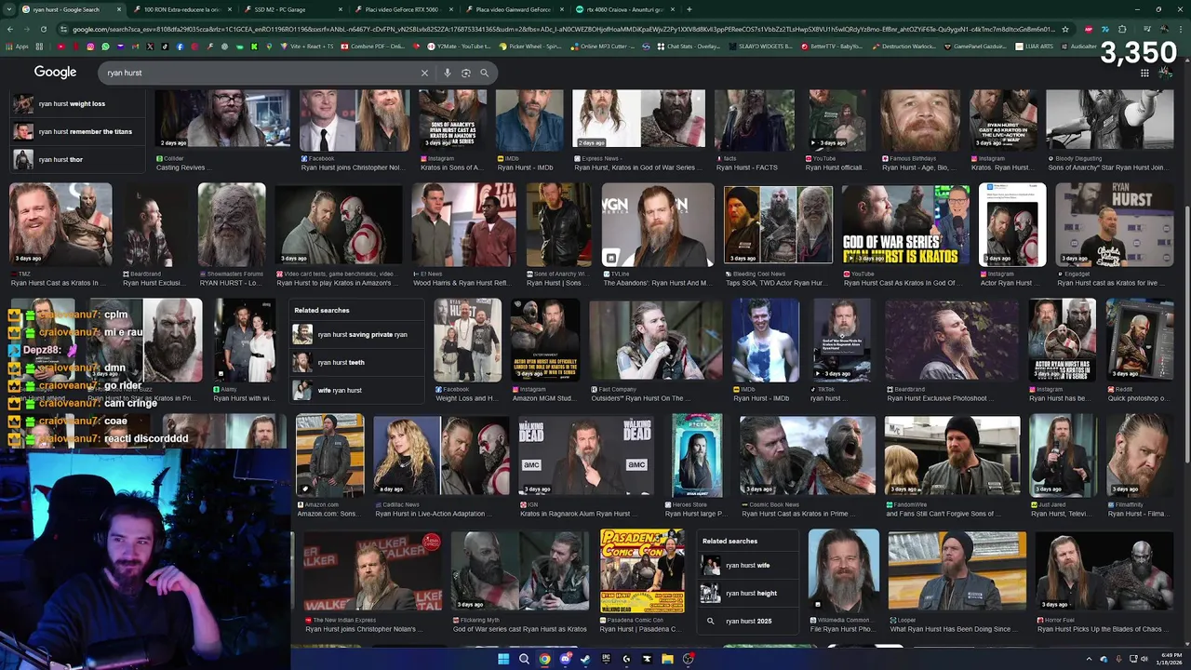Image resolution: width=1191 pixels, height=670 pixels.
Task: Open OBS Studio from the taskbar
Action: [688, 659]
